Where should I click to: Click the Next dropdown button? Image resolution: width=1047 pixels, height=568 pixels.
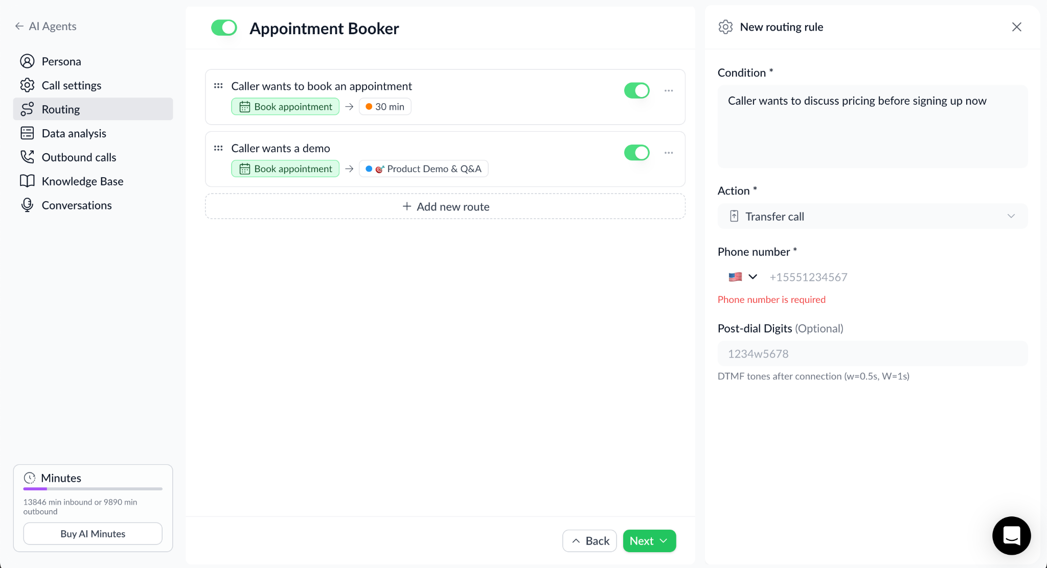point(649,541)
